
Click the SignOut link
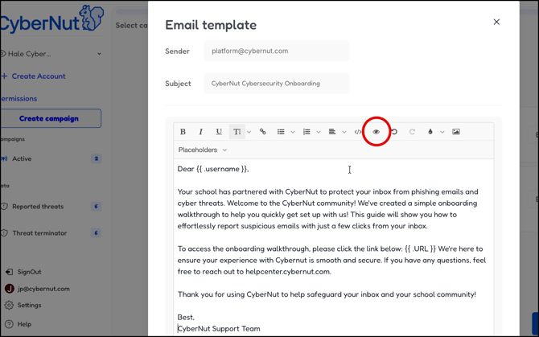30,272
